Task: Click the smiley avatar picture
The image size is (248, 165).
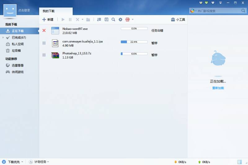Action: pos(10,11)
